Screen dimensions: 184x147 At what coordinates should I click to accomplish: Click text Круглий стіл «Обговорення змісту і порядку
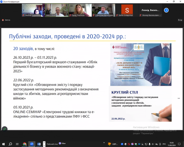[48, 85]
